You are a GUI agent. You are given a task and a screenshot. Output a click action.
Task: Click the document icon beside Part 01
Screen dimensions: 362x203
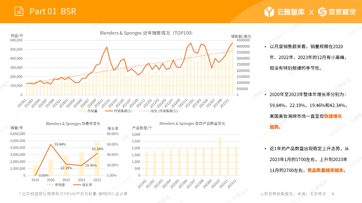click(x=19, y=11)
